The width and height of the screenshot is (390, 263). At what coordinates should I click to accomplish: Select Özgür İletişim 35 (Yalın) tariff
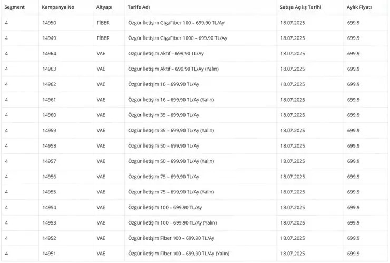[171, 130]
